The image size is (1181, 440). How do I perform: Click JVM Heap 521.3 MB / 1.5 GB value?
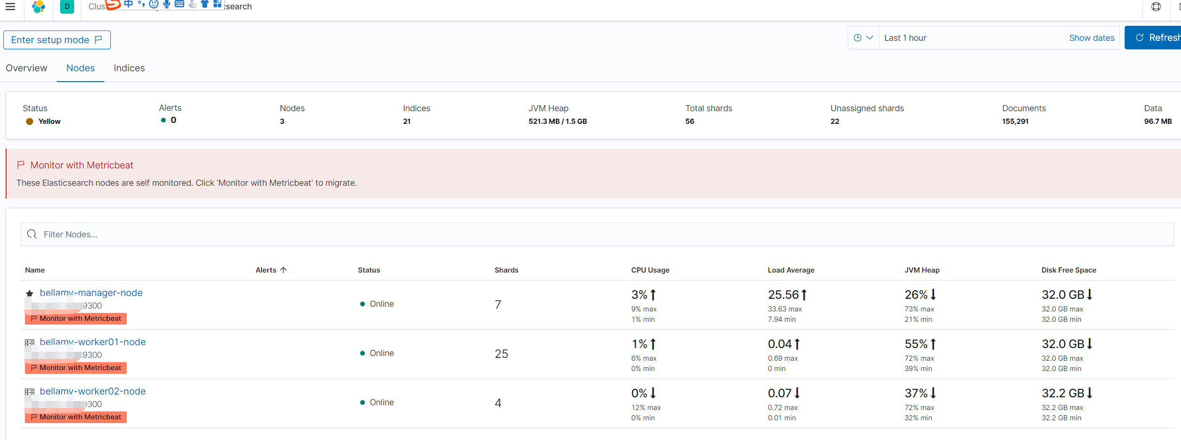(x=557, y=121)
